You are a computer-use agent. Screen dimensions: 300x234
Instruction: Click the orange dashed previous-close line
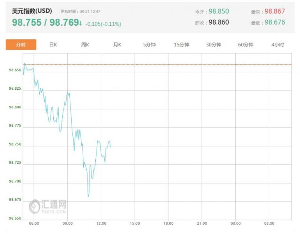tap(157, 65)
